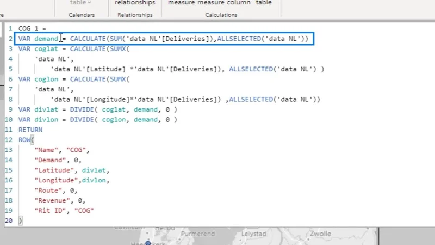Click DIVIDE on line 10
This screenshot has height=245, width=435.
(x=82, y=119)
